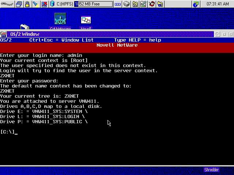Click the disk free space monitor bar
The height and width of the screenshot is (175, 234).
coord(94,4)
